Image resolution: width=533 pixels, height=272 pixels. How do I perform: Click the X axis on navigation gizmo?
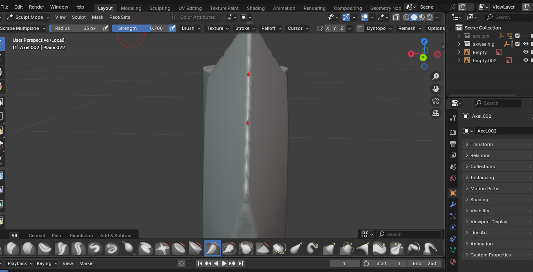tap(411, 54)
